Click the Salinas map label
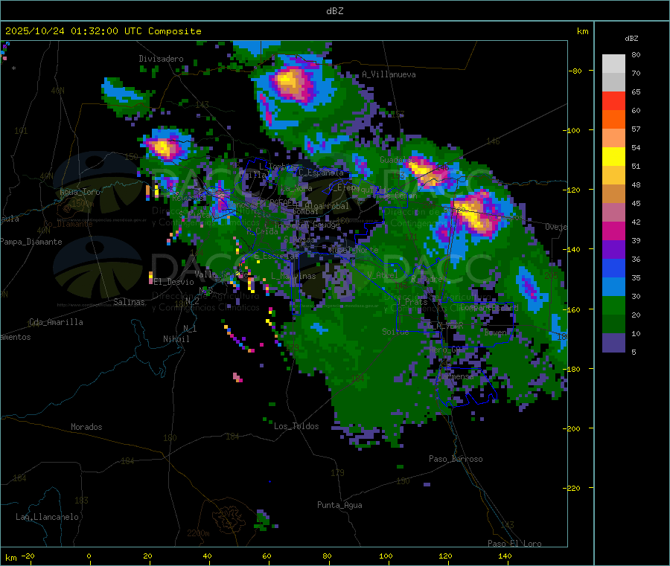The height and width of the screenshot is (566, 670). click(x=129, y=302)
